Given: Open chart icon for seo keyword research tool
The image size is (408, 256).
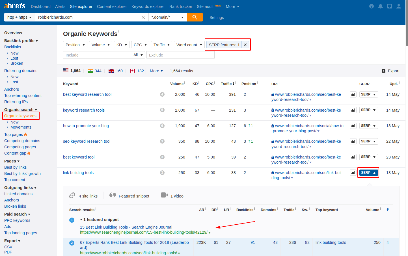Looking at the screenshot, I should (x=353, y=142).
